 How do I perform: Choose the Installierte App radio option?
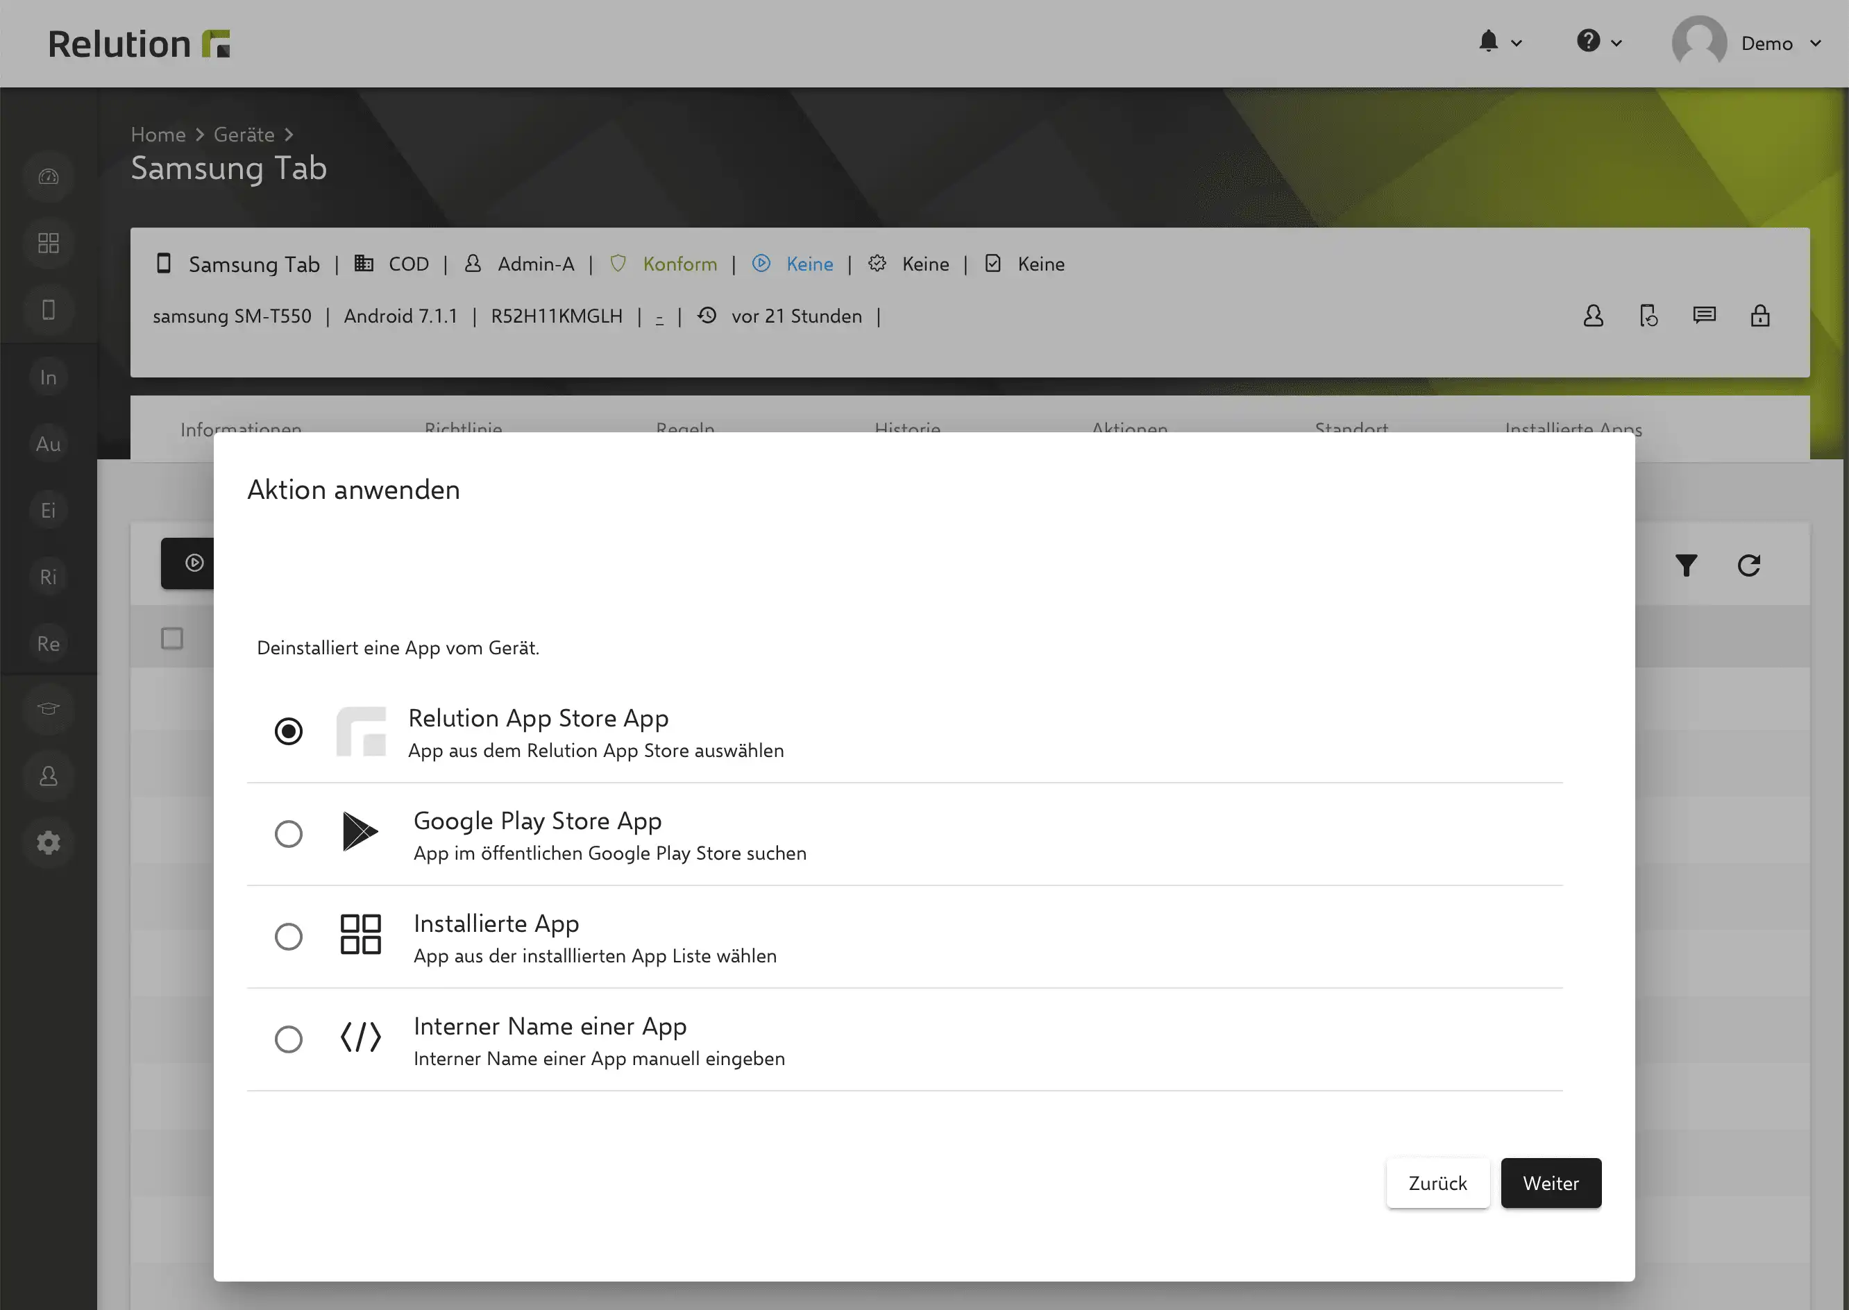(x=288, y=936)
